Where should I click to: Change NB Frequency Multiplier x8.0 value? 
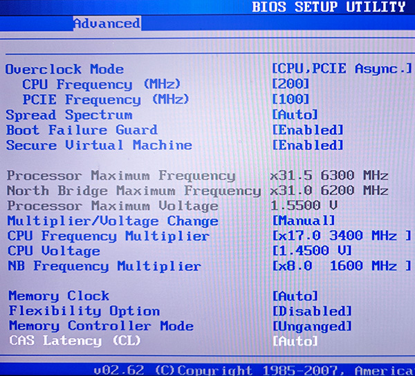coord(342,265)
